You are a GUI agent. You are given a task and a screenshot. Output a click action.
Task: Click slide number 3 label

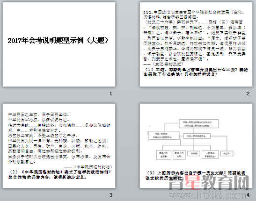coord(111,195)
